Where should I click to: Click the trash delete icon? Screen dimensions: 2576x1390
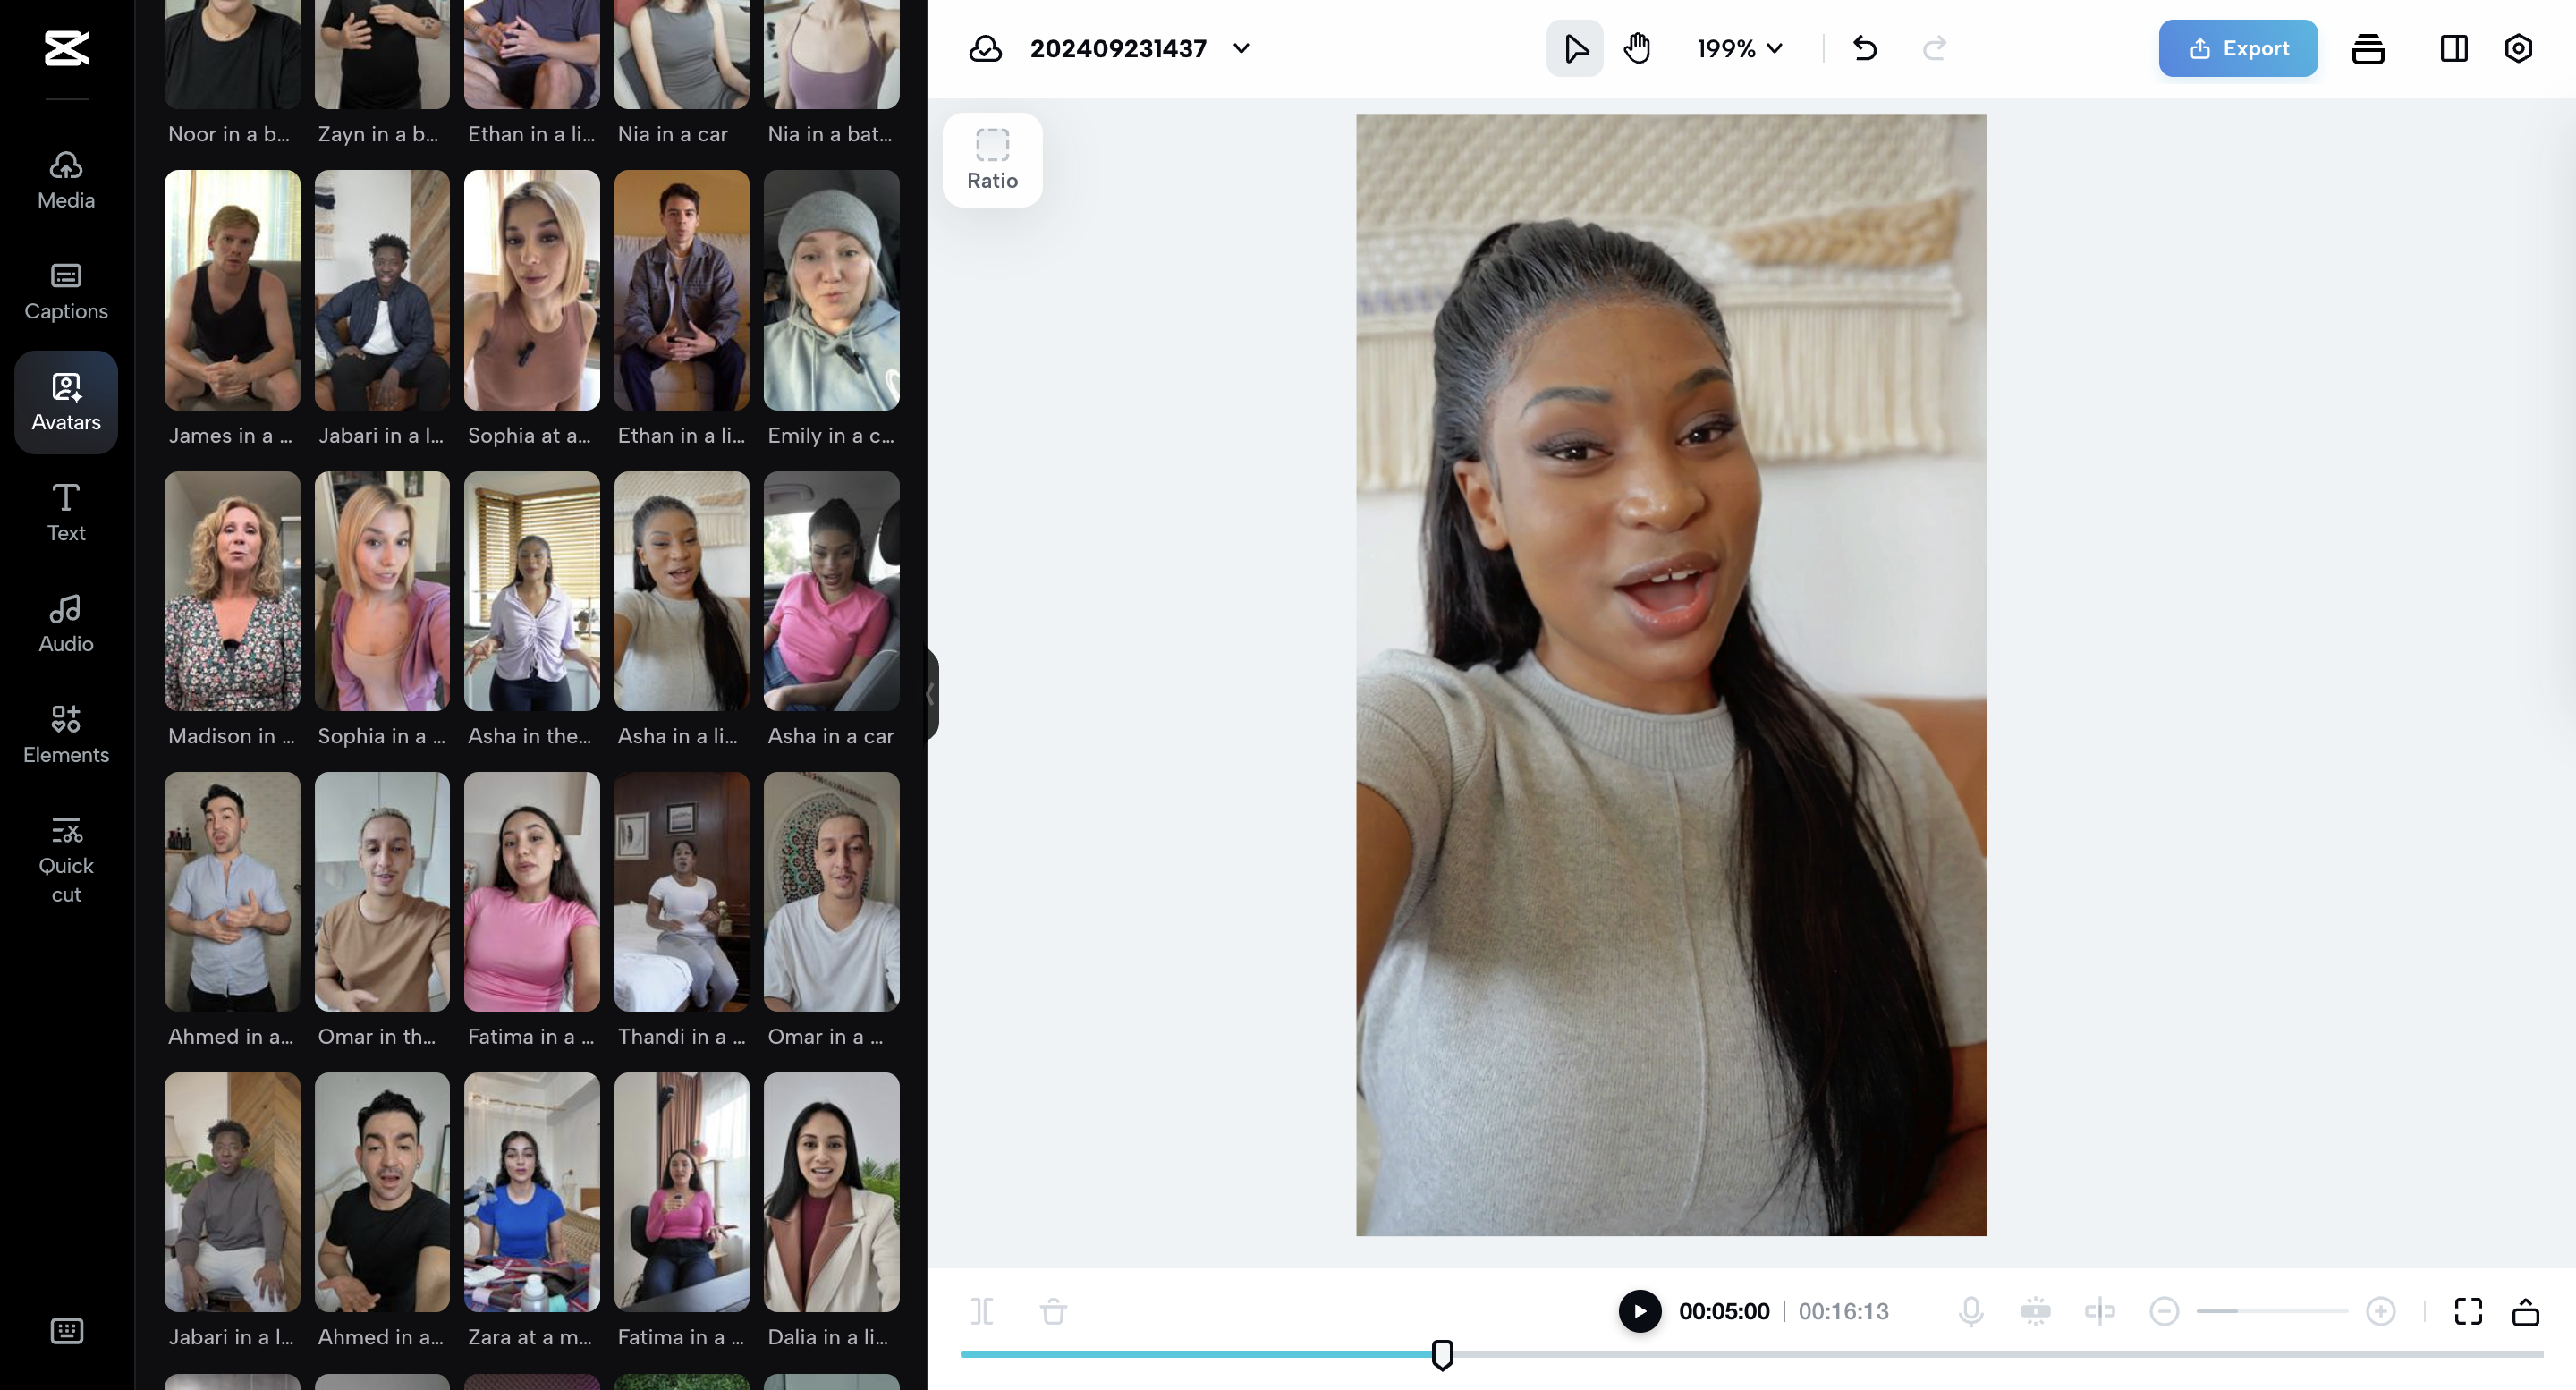(x=1053, y=1311)
